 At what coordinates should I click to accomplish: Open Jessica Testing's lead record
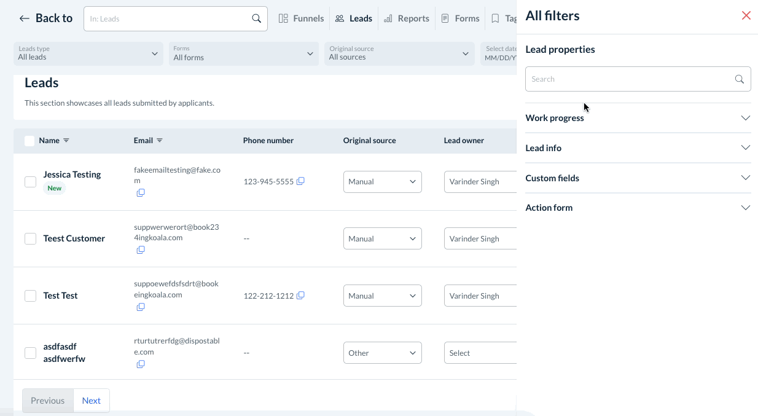point(72,175)
